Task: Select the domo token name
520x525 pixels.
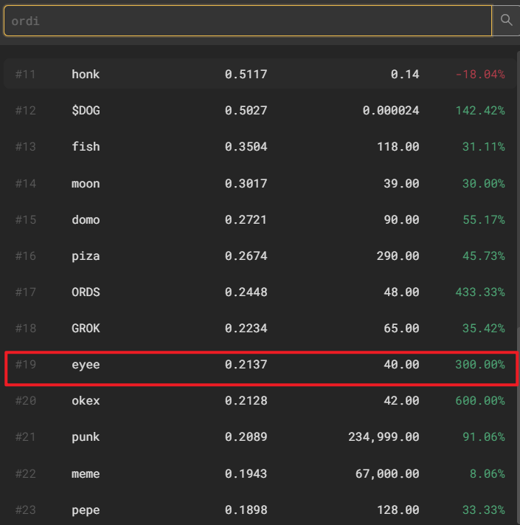Action: pos(86,219)
